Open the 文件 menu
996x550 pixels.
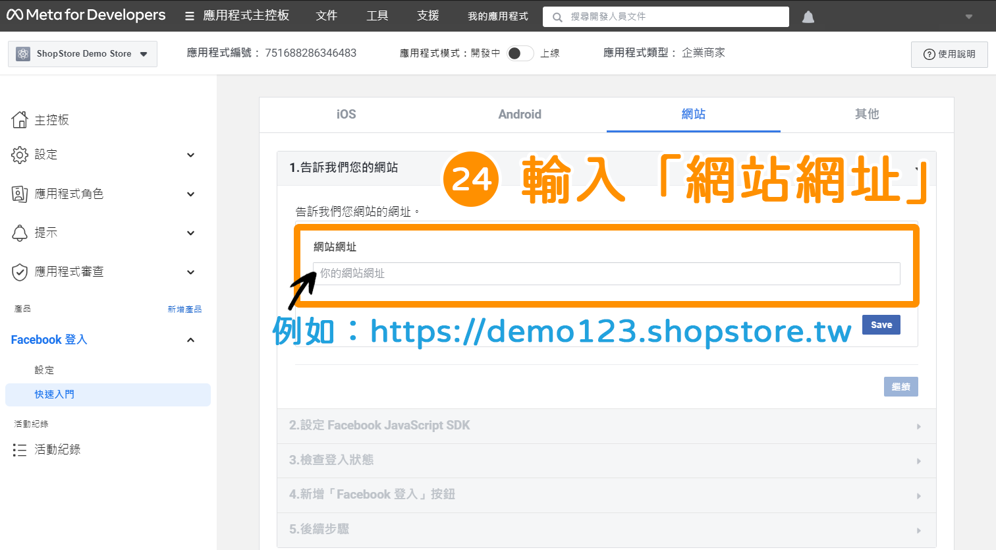click(x=327, y=16)
